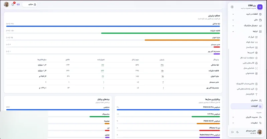The height and width of the screenshot is (139, 267).
Task: Click اپل iPhone 13 model bar
Action: point(210,130)
